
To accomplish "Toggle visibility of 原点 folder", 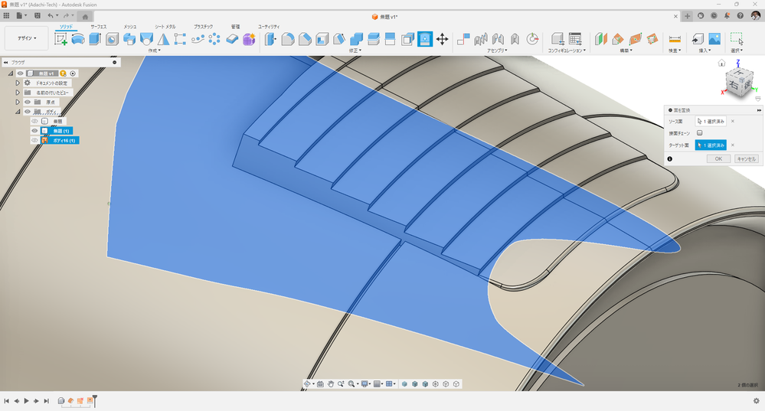I will tap(28, 103).
